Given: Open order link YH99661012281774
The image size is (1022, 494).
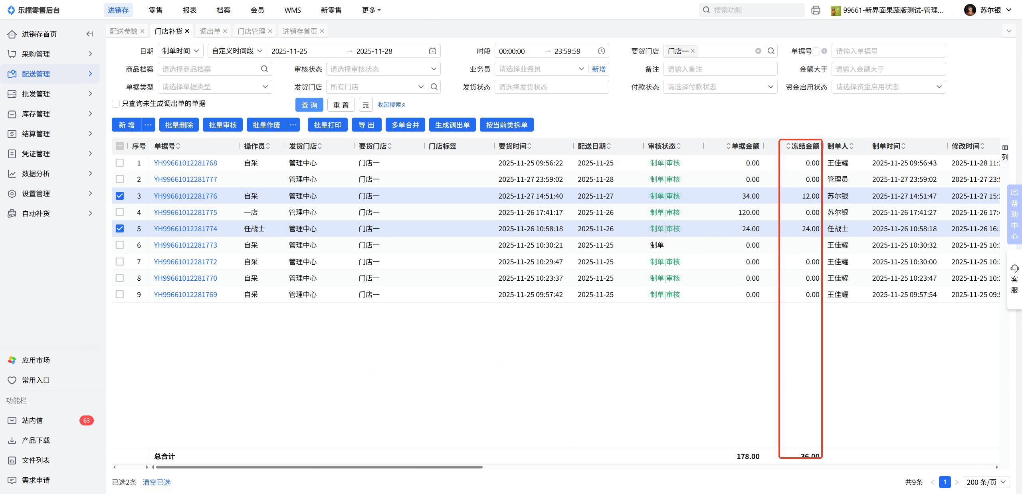Looking at the screenshot, I should click(185, 229).
